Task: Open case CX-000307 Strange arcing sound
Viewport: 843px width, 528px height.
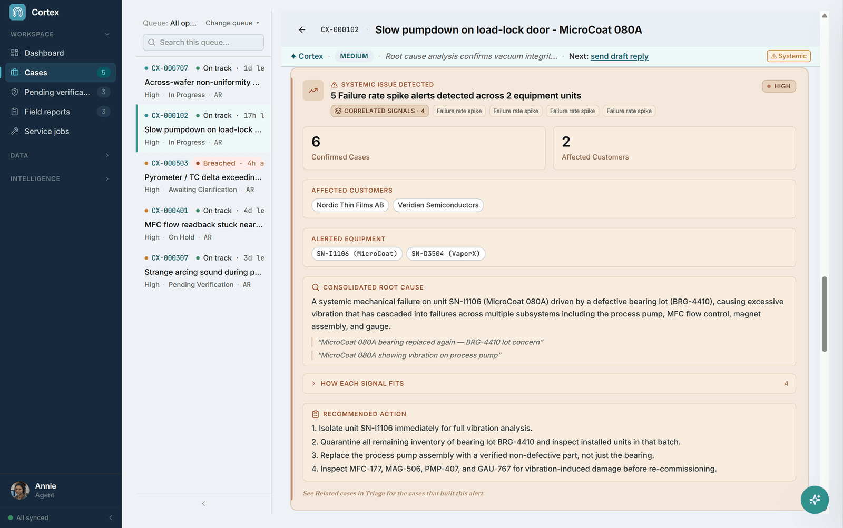Action: coord(203,271)
